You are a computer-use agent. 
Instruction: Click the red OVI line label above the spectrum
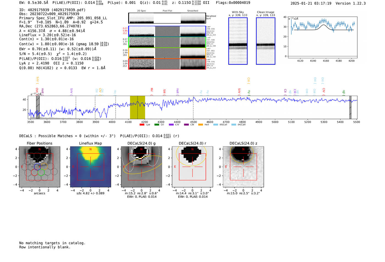click(37, 91)
